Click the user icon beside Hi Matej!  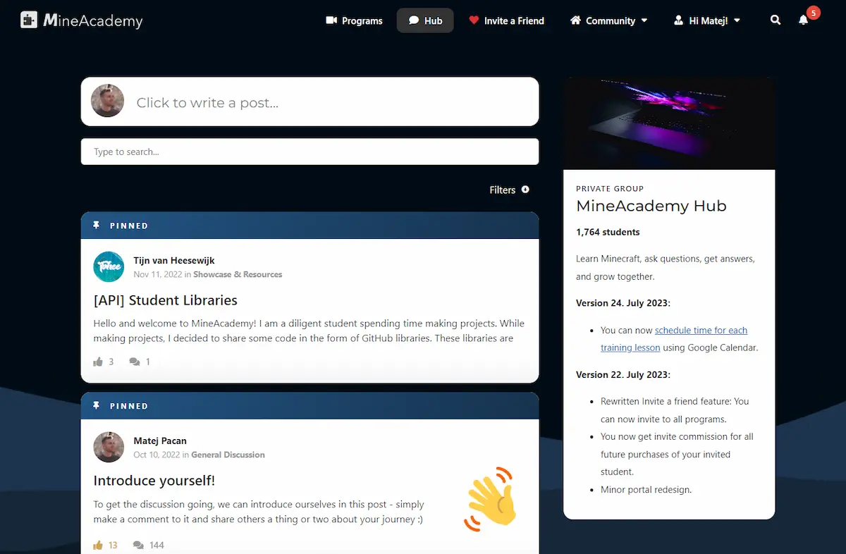679,20
